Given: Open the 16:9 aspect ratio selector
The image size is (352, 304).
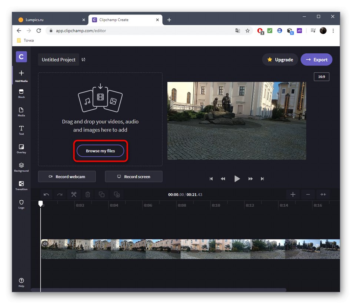Looking at the screenshot, I should (321, 77).
